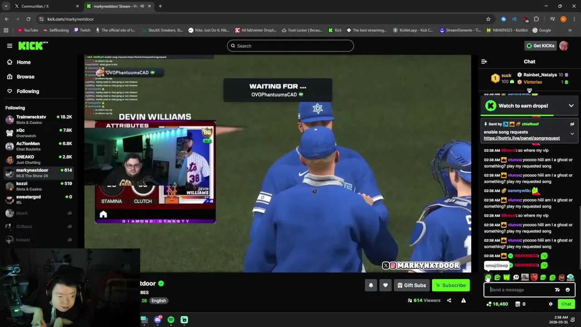Click the Kick search field

pyautogui.click(x=290, y=46)
